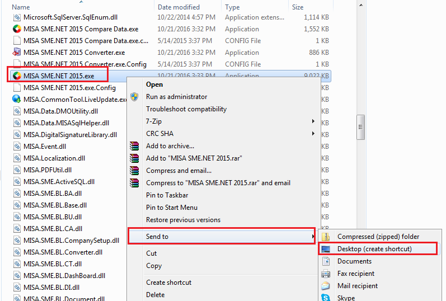Expand the CRC SHA submenu arrow

pyautogui.click(x=313, y=134)
